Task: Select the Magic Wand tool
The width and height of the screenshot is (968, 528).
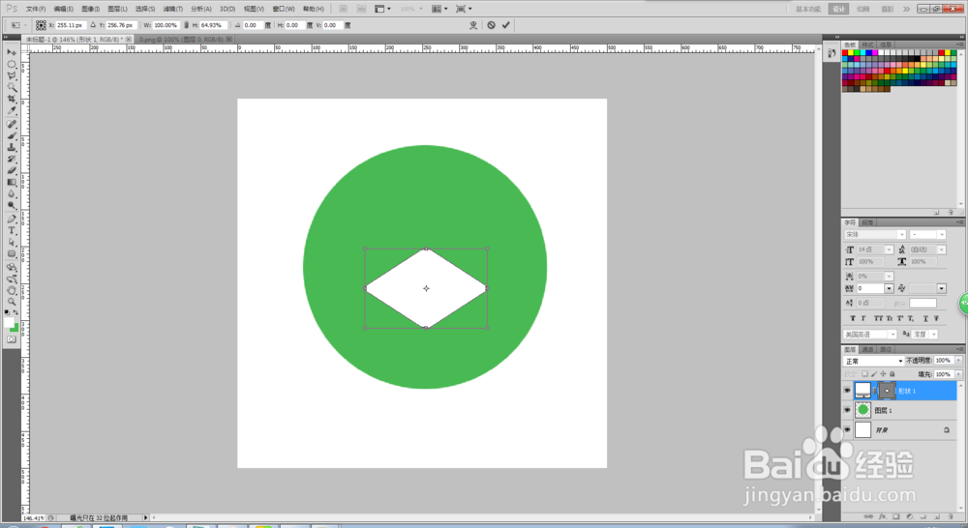Action: [11, 88]
